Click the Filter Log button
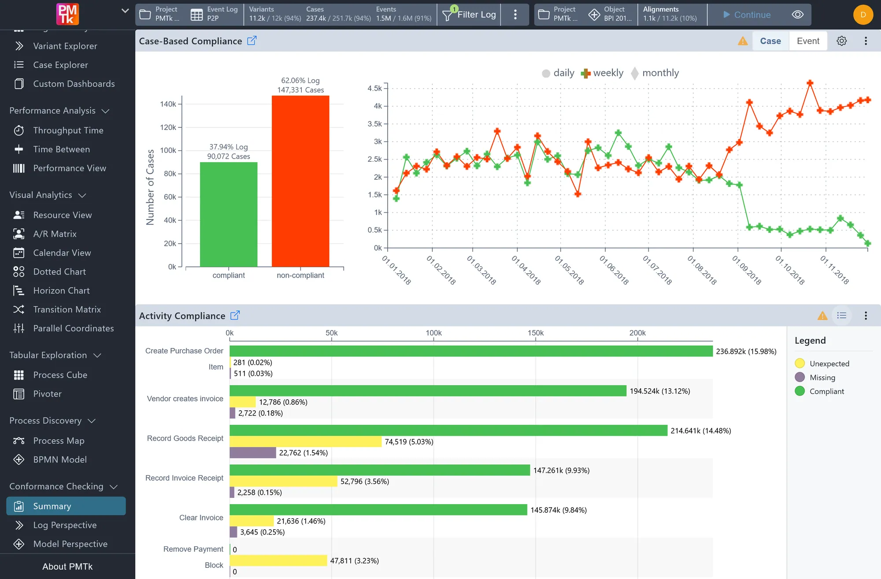 [469, 15]
